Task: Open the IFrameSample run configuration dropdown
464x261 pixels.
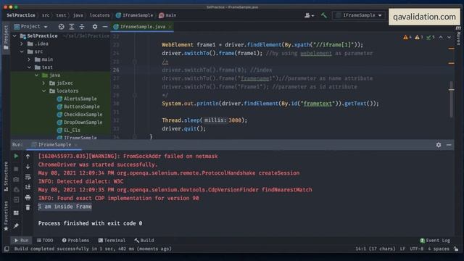Action: point(359,15)
